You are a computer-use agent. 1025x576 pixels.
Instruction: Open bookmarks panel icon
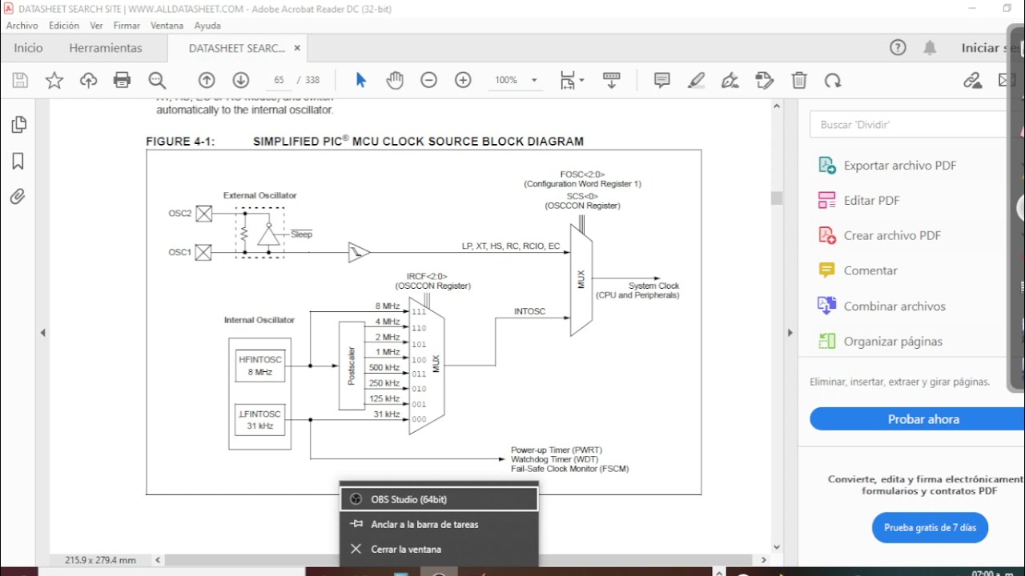click(18, 162)
